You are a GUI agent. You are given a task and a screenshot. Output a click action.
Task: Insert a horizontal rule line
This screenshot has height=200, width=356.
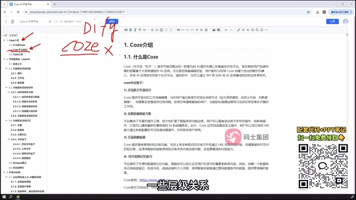183,30
